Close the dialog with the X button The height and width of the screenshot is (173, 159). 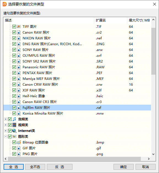tap(155, 4)
